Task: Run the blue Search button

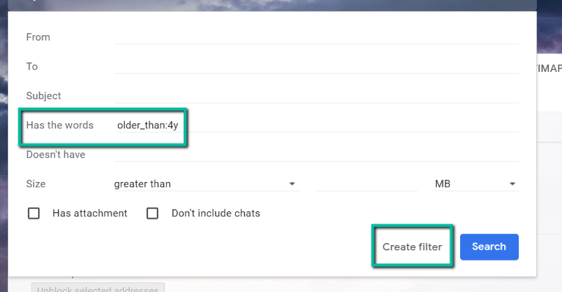Action: click(x=489, y=247)
